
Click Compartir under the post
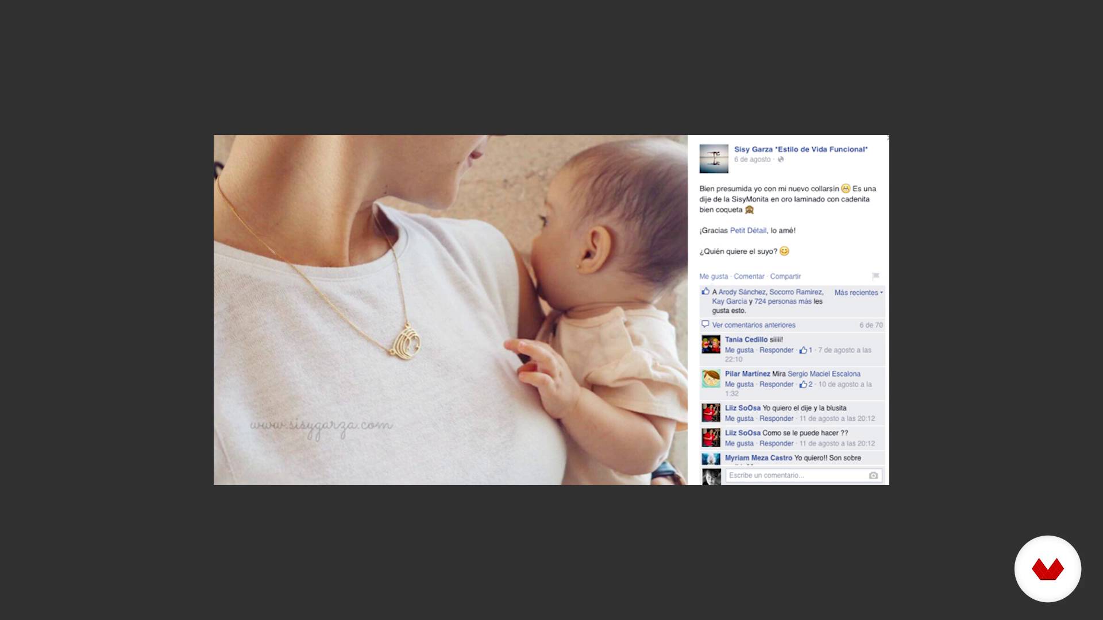[x=785, y=277]
